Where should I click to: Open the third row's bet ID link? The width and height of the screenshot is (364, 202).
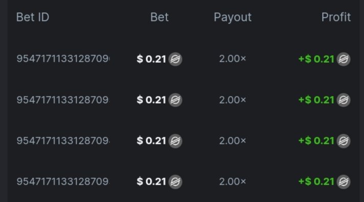(x=63, y=141)
